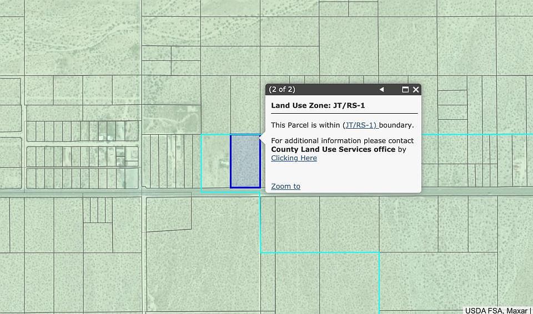This screenshot has height=314, width=533.
Task: Click the USDA FSA, Maxar attribution text
Action: 497,310
